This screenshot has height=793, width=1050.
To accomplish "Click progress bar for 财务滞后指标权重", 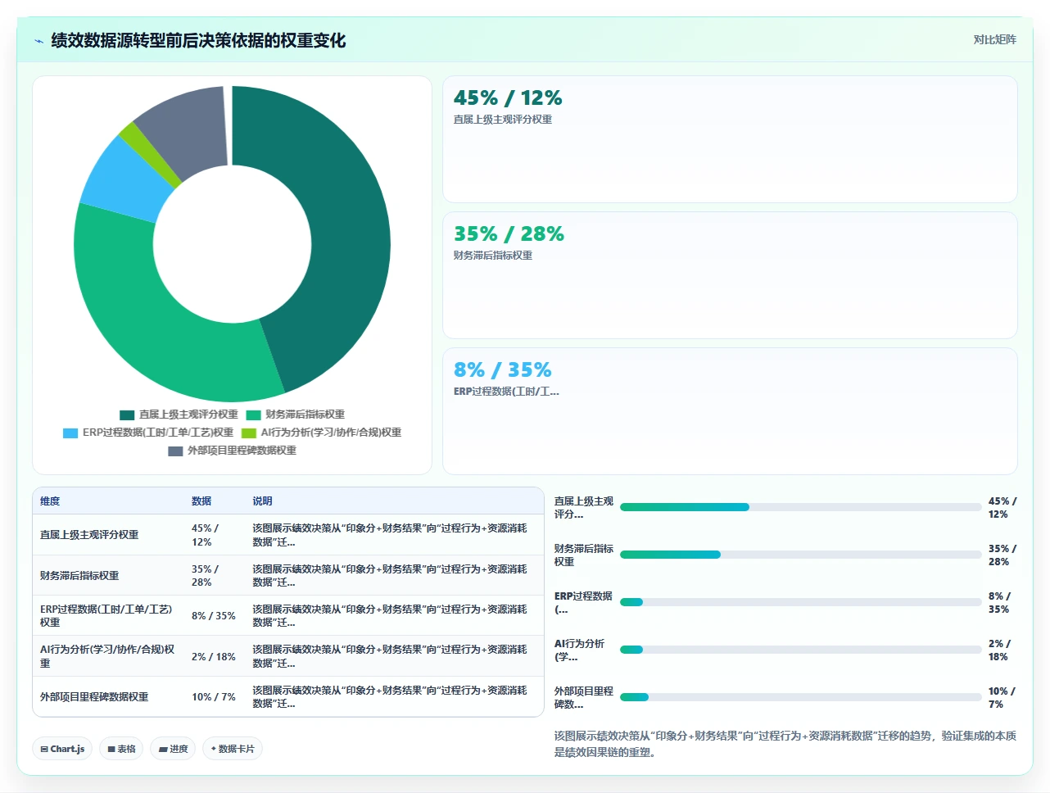I will pyautogui.click(x=800, y=555).
